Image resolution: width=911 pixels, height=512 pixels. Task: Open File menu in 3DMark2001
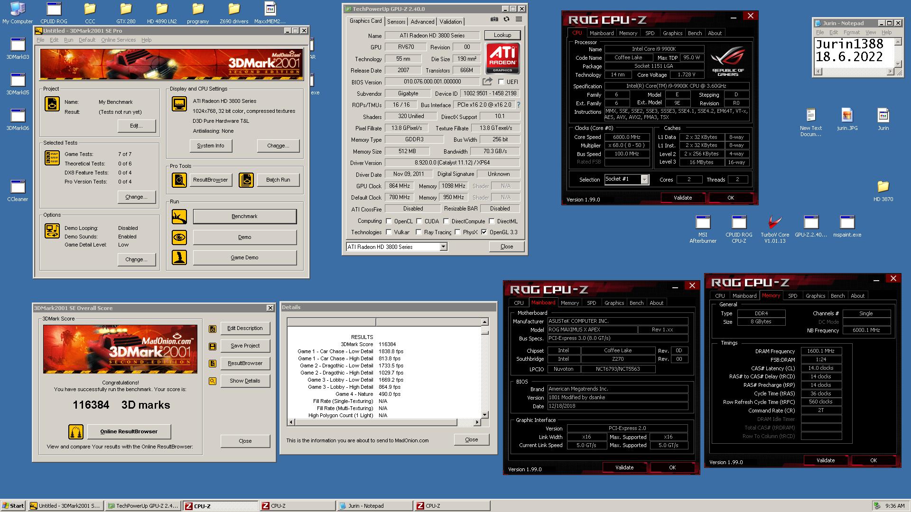pyautogui.click(x=40, y=40)
